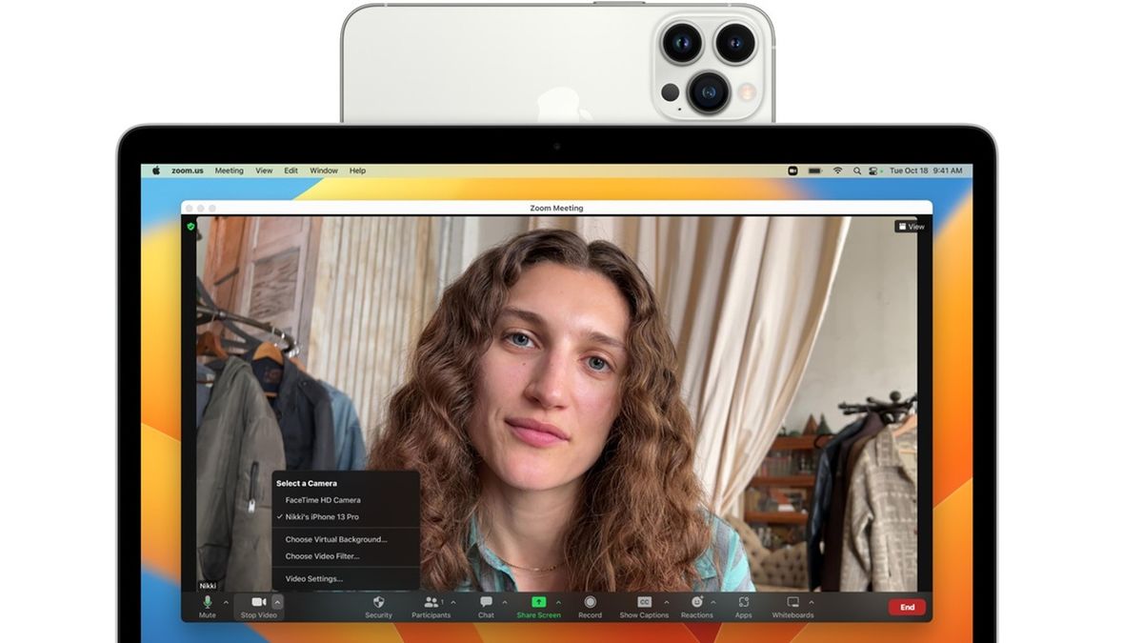The image size is (1143, 643).
Task: Open the Apple menu
Action: [156, 171]
